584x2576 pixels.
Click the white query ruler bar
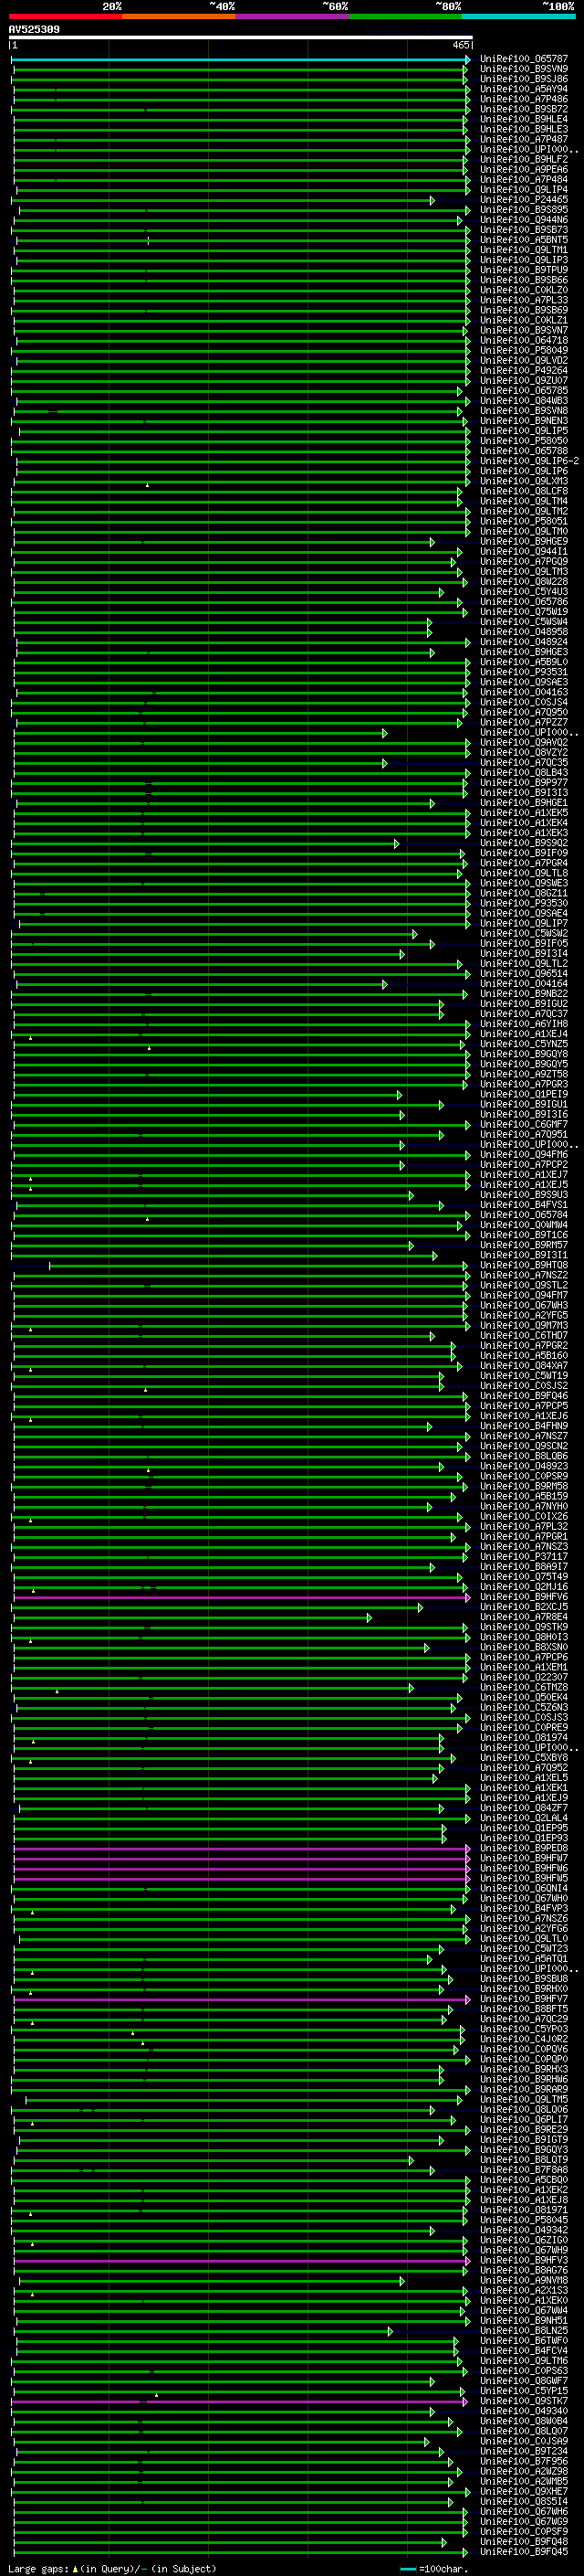pyautogui.click(x=241, y=38)
